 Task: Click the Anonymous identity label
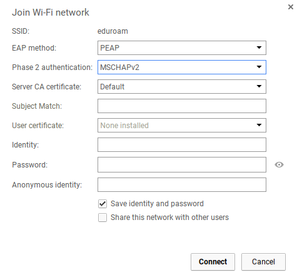click(x=47, y=185)
